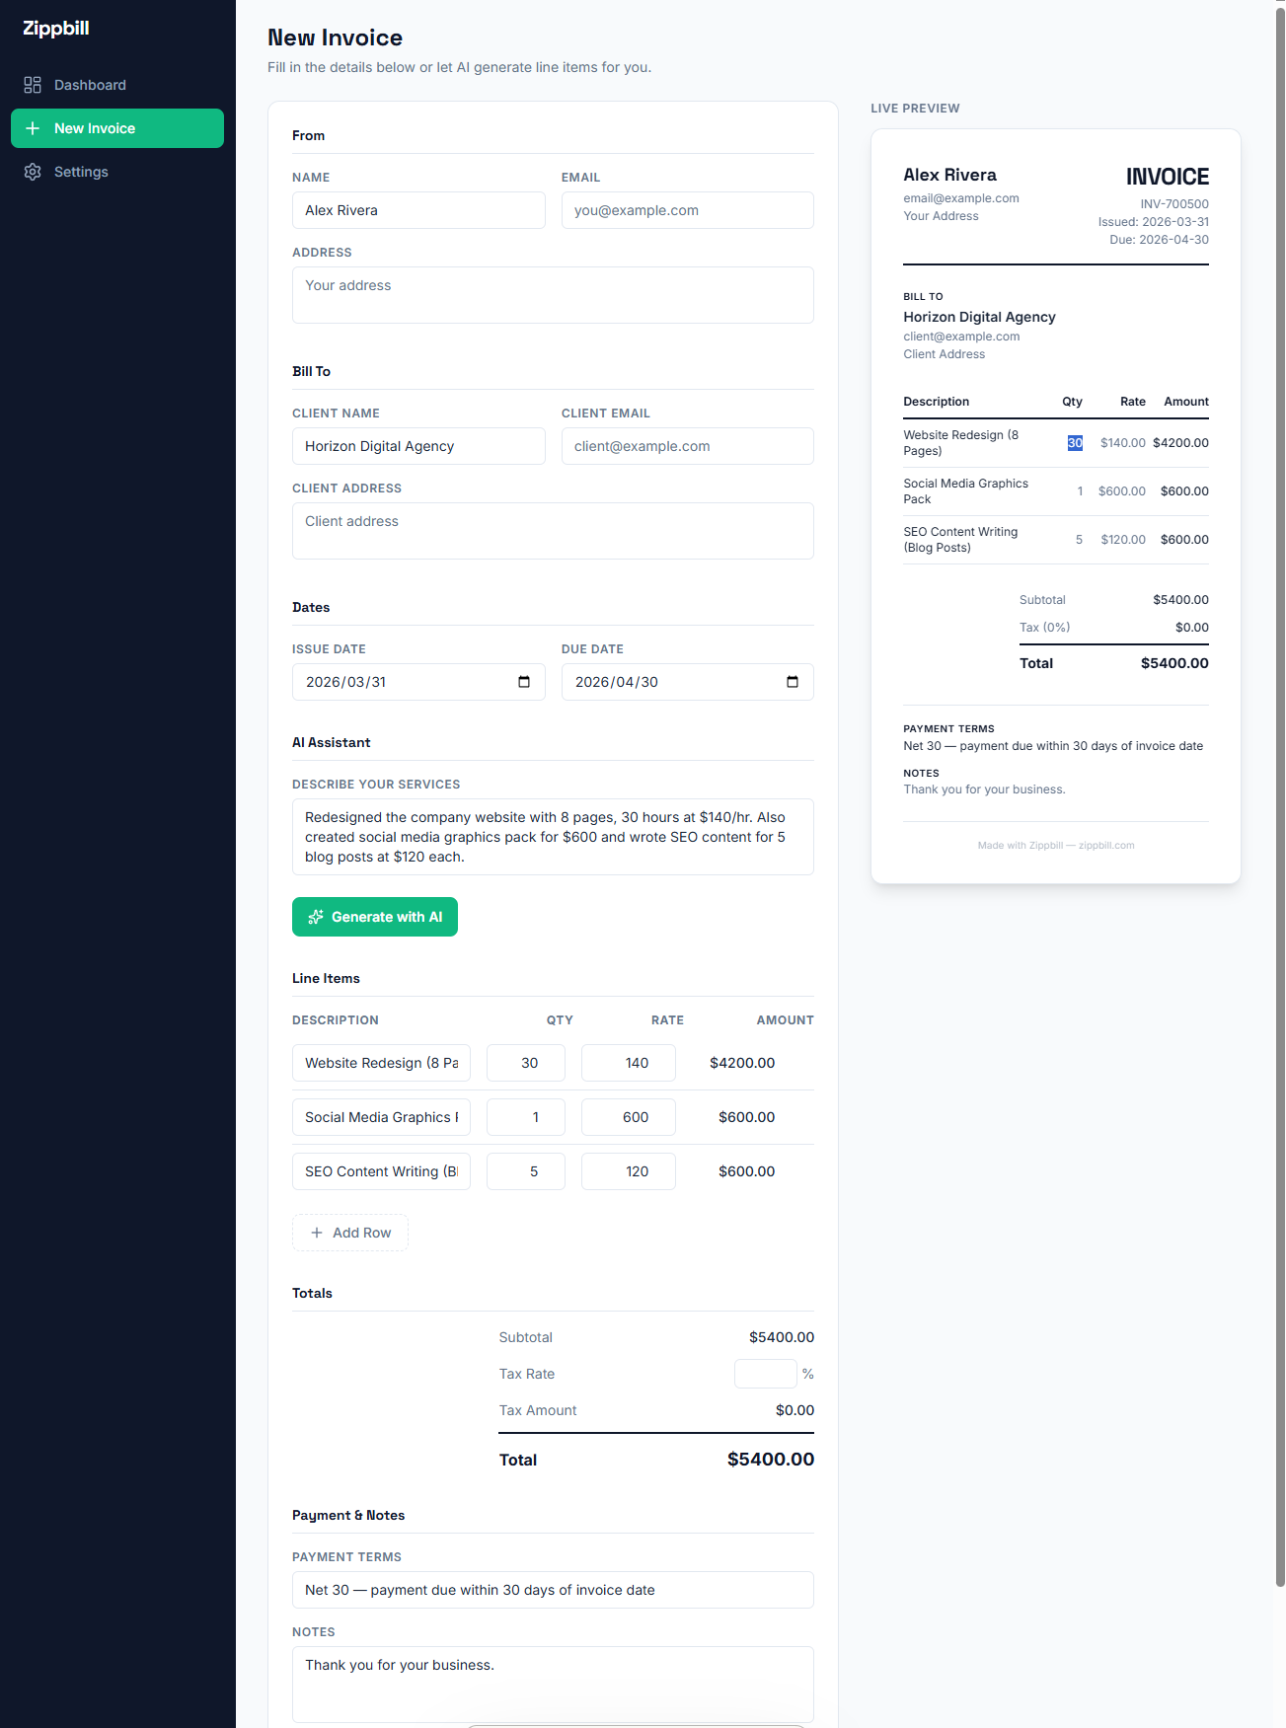Click the Payment Terms field

pyautogui.click(x=553, y=1590)
